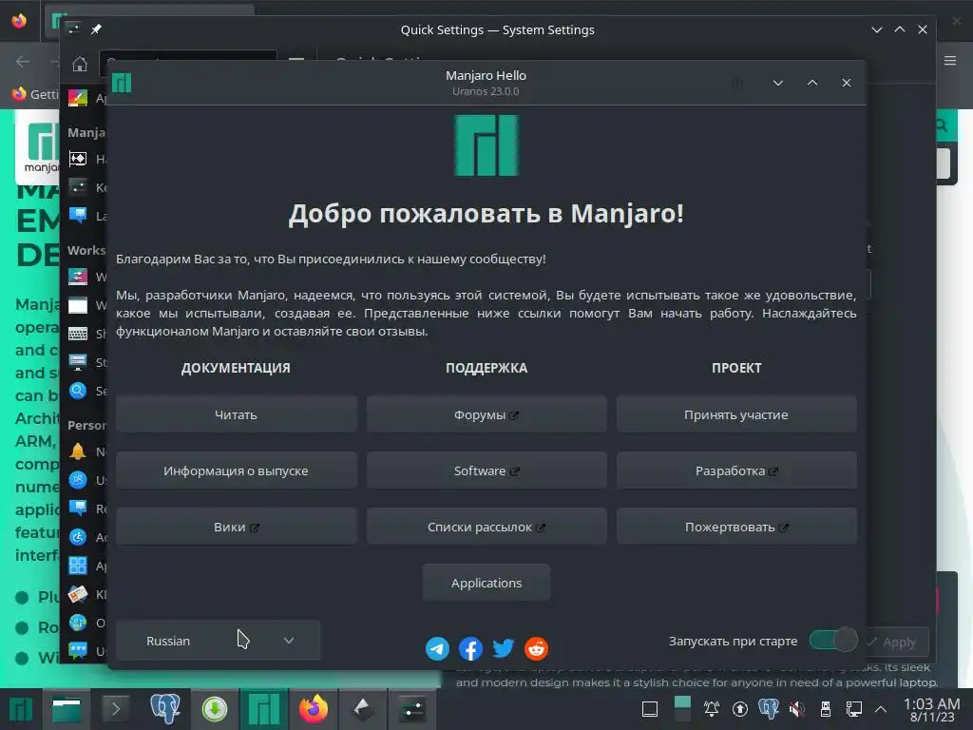Screen dimensions: 973x730
Task: Open the 'Форумы' support button
Action: (x=486, y=414)
